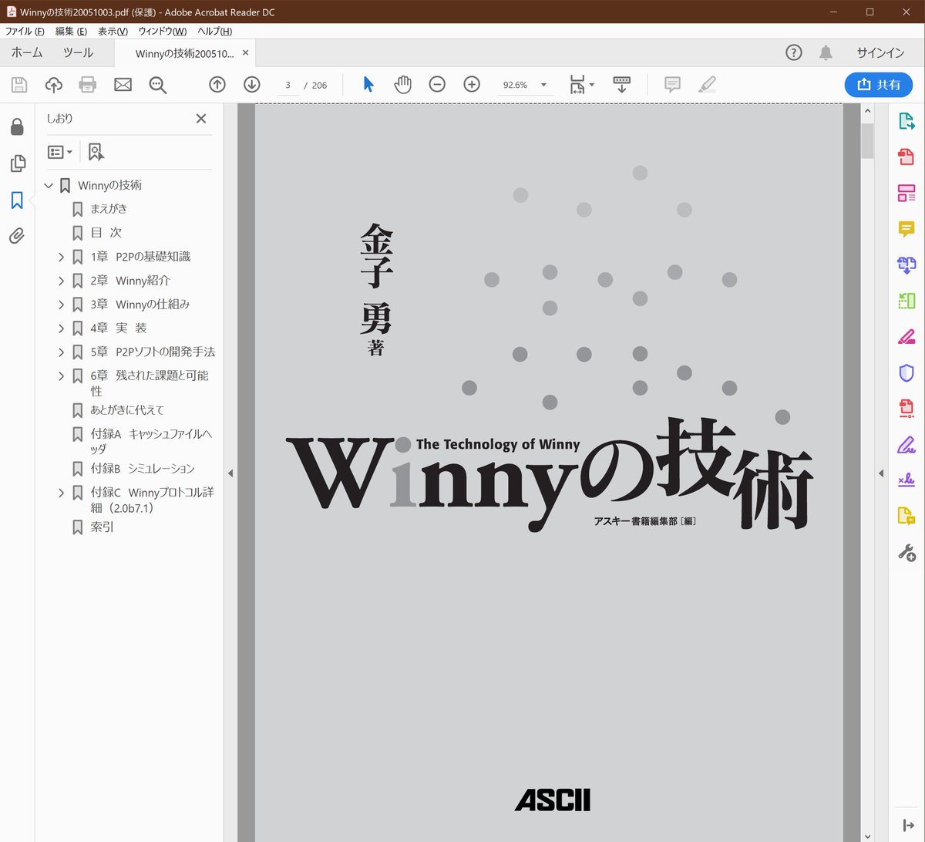Open the 表示 menu
Screen dimensions: 925x842
click(x=113, y=31)
